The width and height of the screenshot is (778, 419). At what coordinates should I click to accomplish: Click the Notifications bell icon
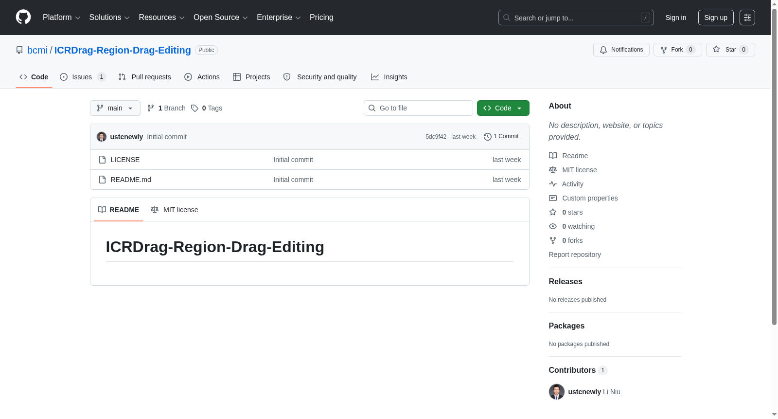pyautogui.click(x=603, y=50)
